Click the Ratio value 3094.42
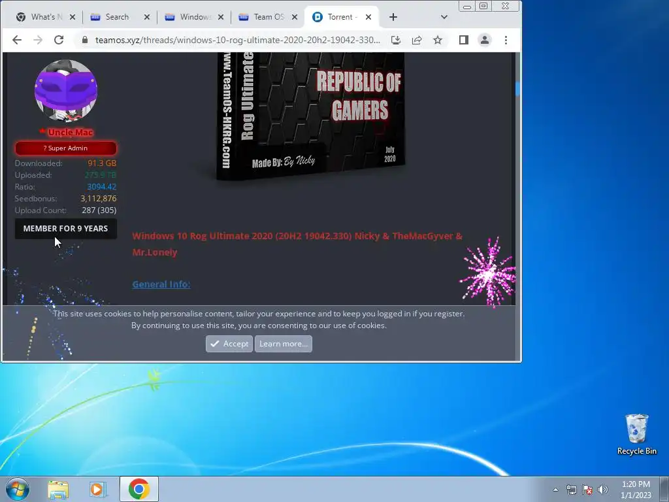The image size is (669, 502). click(101, 186)
